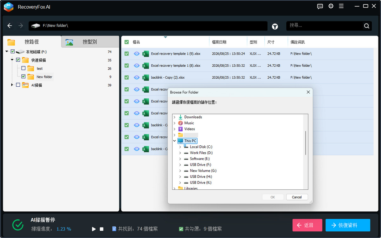Click the search magnifier icon

366,26
